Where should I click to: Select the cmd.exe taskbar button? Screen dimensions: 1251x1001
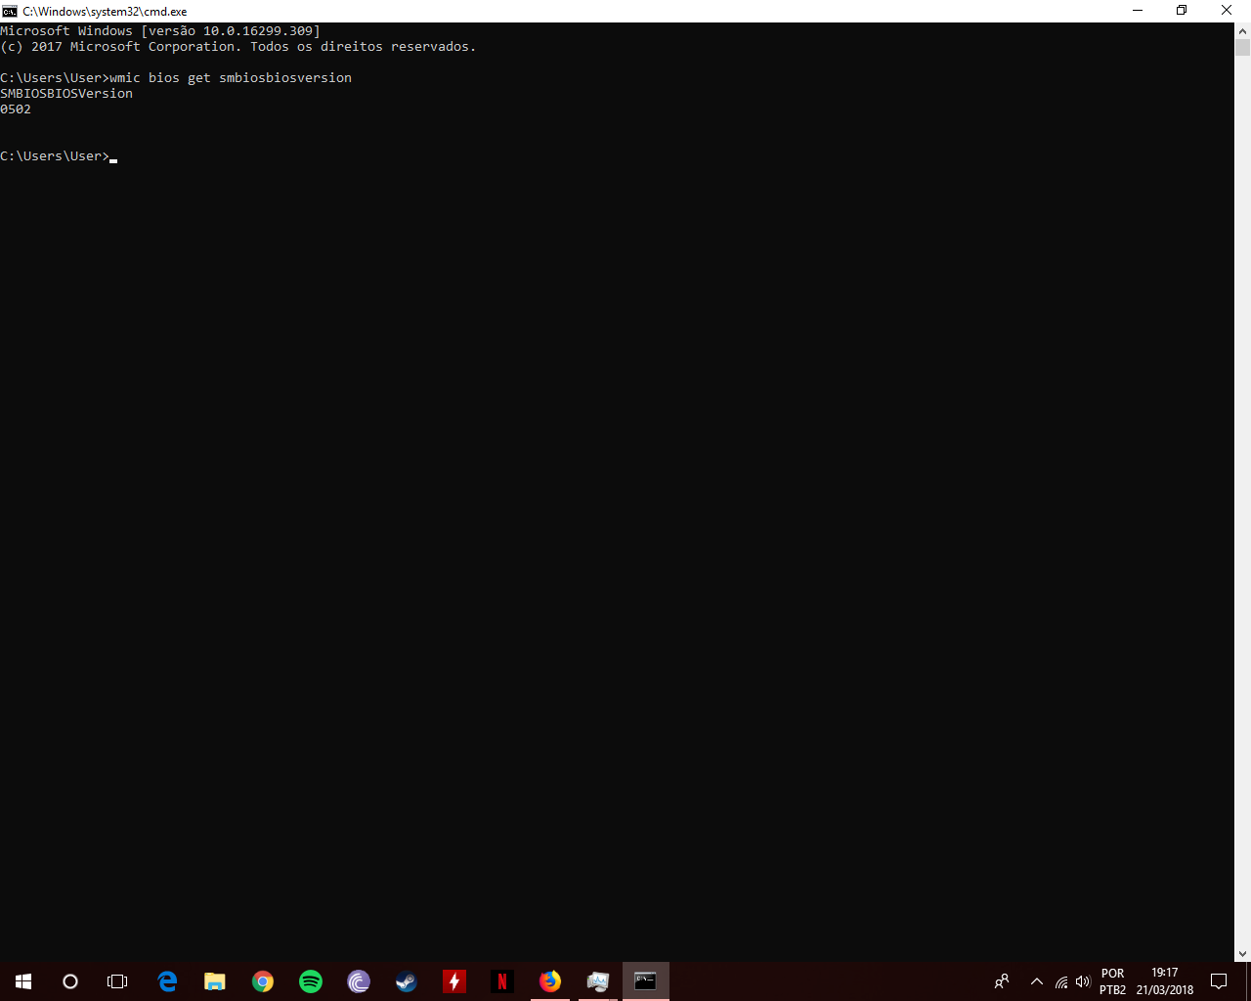[x=646, y=981]
